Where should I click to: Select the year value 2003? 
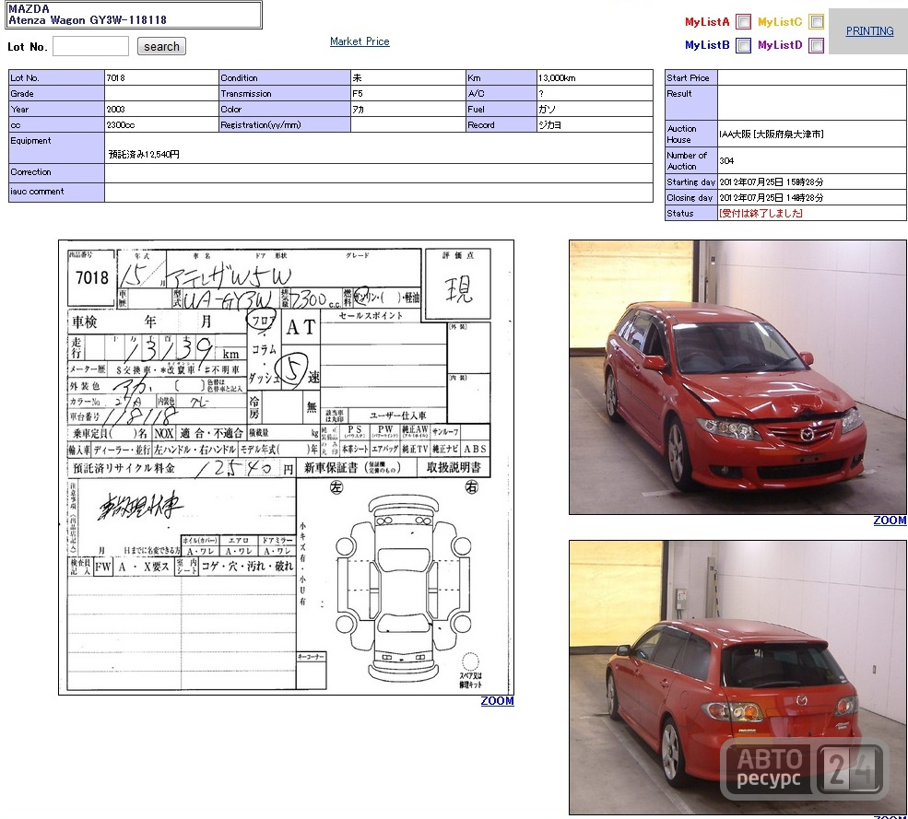click(115, 109)
